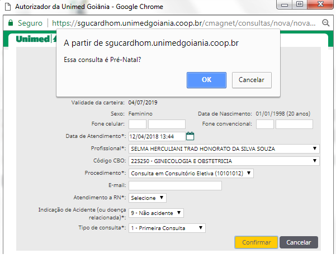Click the Fone celular number field
The height and width of the screenshot is (268, 336).
(167, 124)
